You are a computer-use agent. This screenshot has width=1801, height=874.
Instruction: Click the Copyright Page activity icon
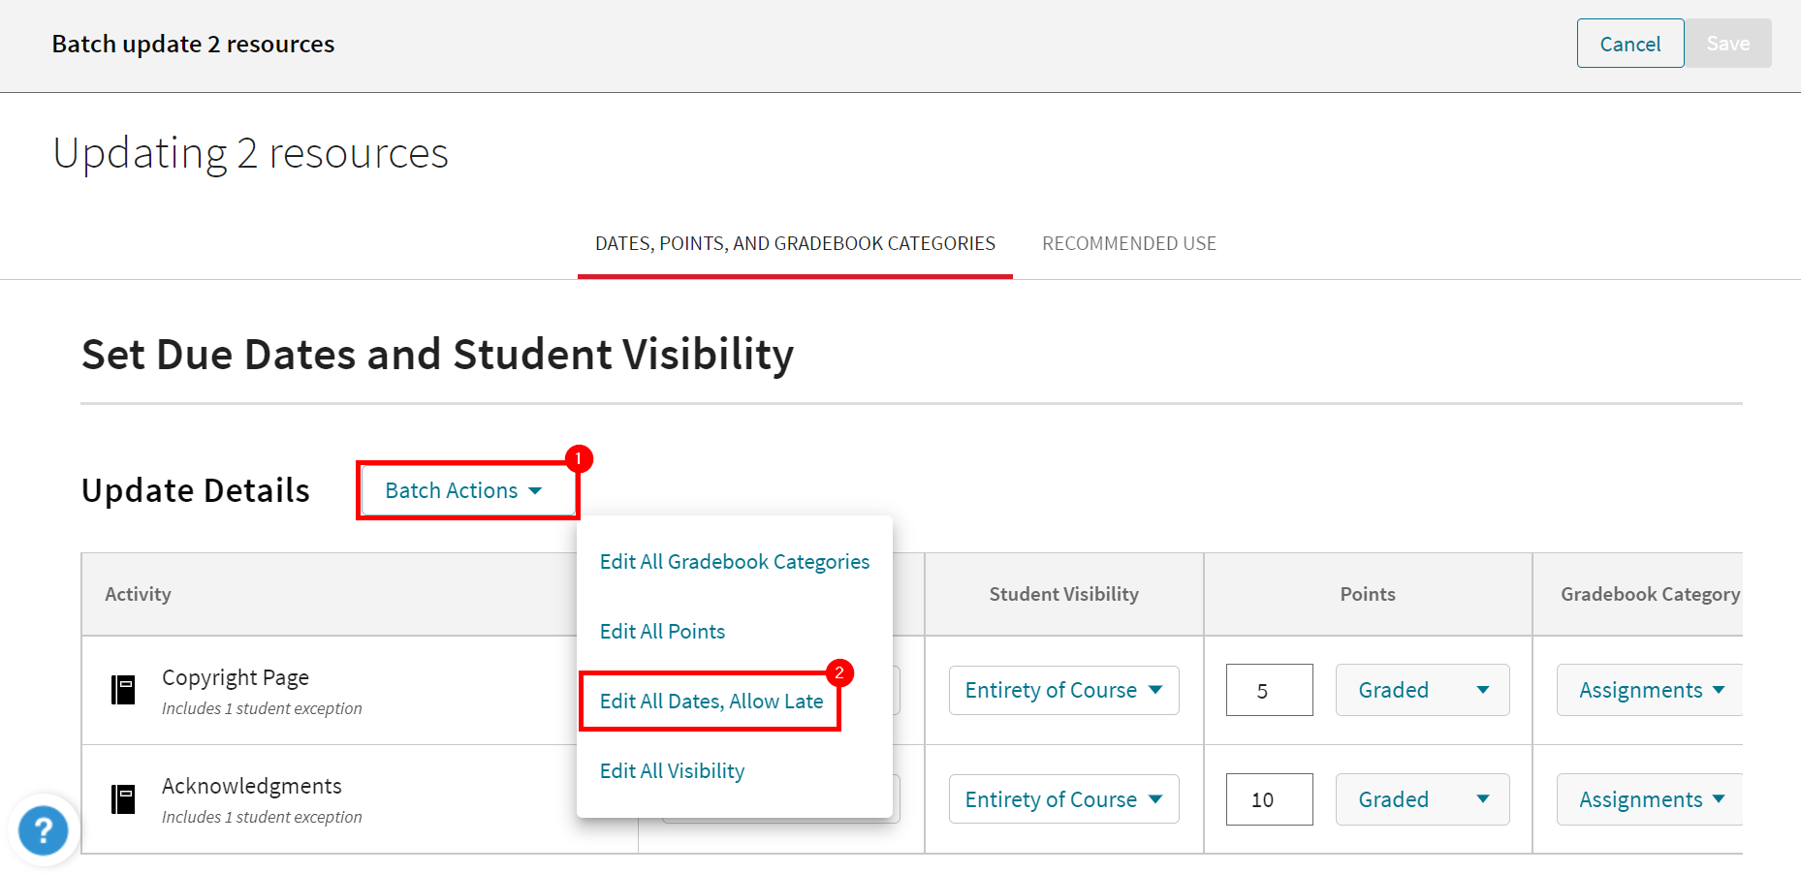pos(124,689)
